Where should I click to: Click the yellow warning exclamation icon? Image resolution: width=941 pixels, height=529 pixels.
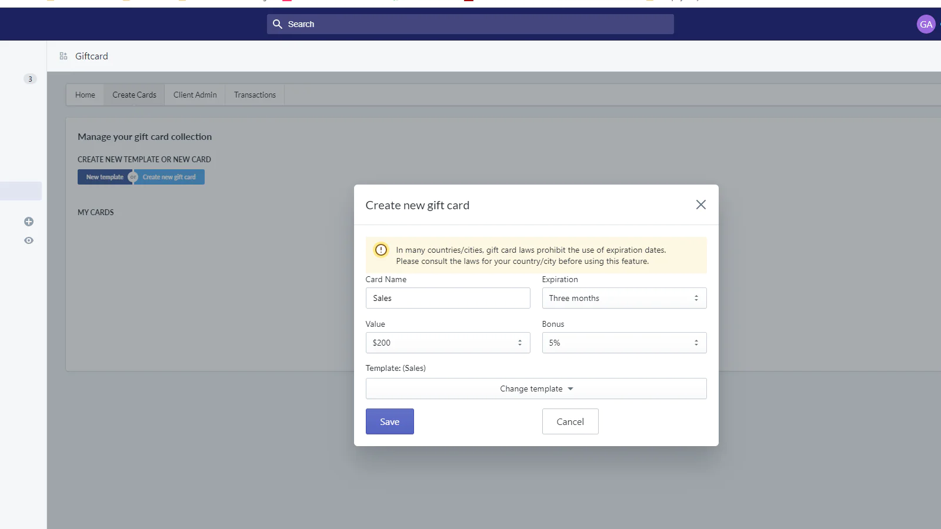381,250
